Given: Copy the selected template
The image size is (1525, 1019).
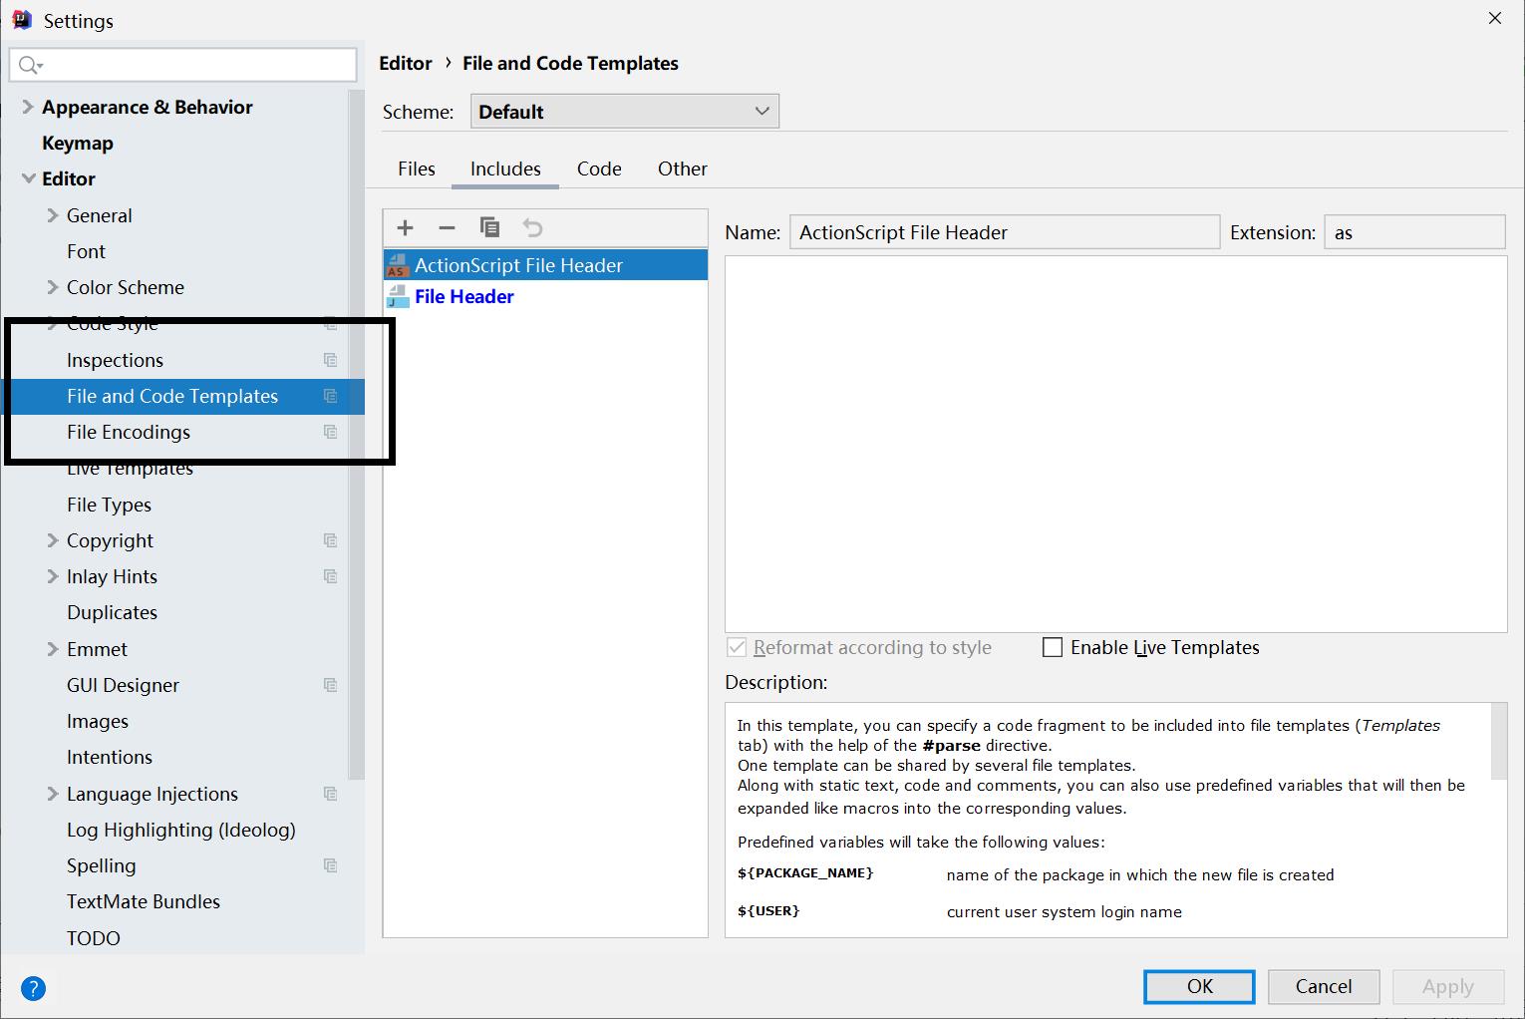Looking at the screenshot, I should pyautogui.click(x=489, y=227).
